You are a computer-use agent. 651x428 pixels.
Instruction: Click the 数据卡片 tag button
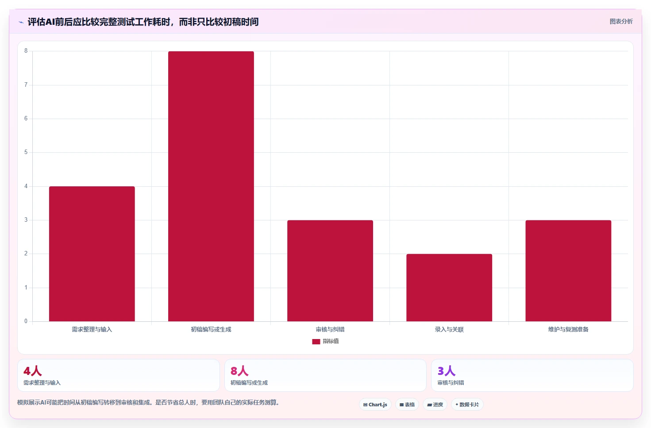[467, 405]
